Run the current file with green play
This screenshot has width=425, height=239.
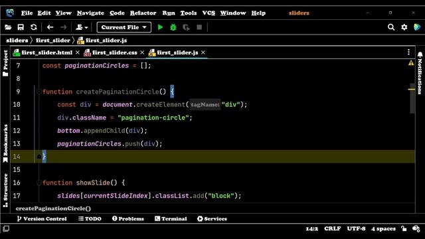click(160, 27)
